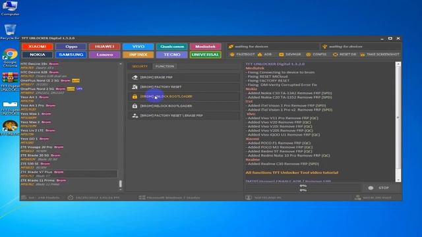Select OnePlus Nord CE 2 5G model
422x237 pixels.
click(69, 82)
